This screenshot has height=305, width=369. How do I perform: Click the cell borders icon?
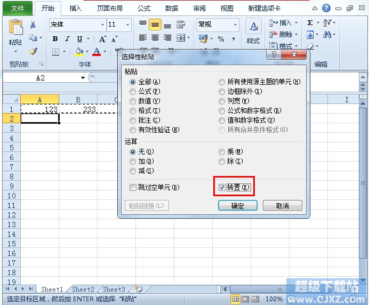tap(55, 52)
